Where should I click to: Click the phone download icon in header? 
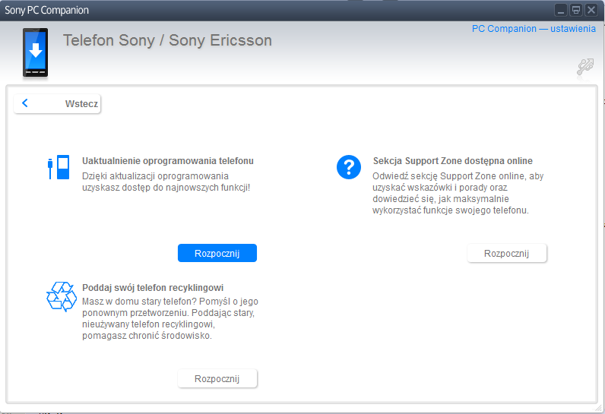click(x=35, y=52)
